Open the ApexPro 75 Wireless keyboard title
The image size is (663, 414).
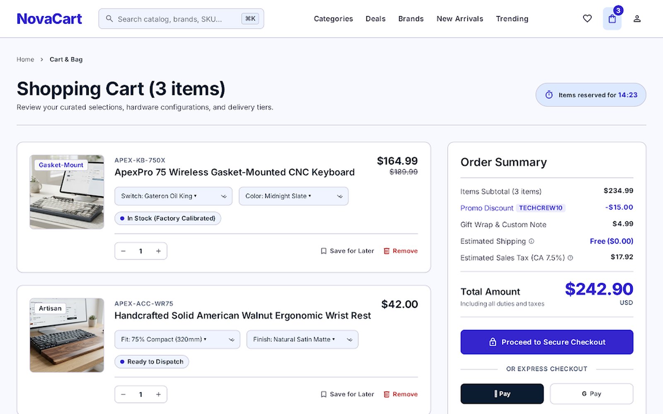click(x=235, y=172)
